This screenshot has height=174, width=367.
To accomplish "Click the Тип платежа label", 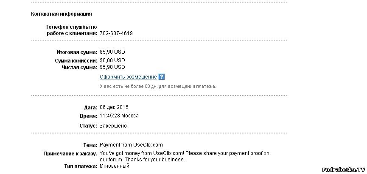I will (x=80, y=166).
